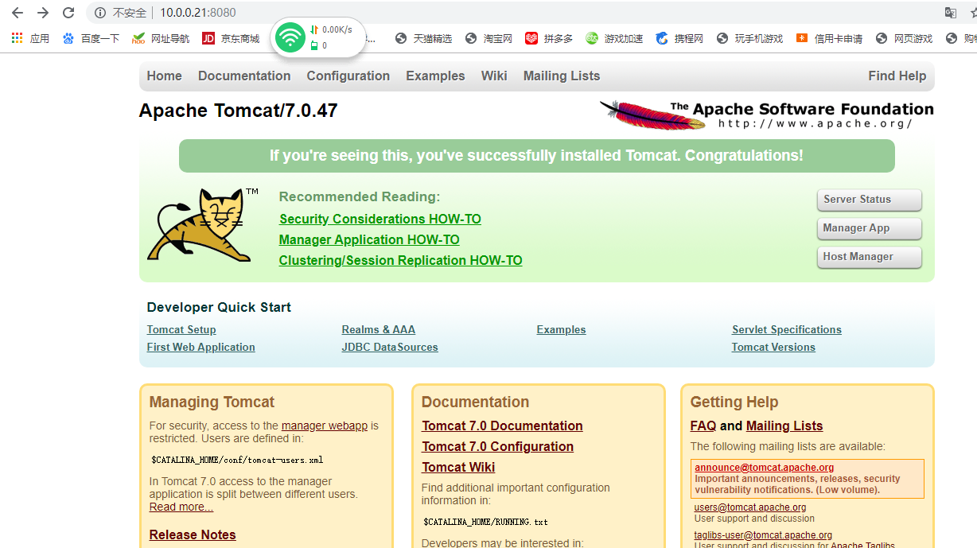Open the 游戏加速 bookmark

pyautogui.click(x=614, y=38)
